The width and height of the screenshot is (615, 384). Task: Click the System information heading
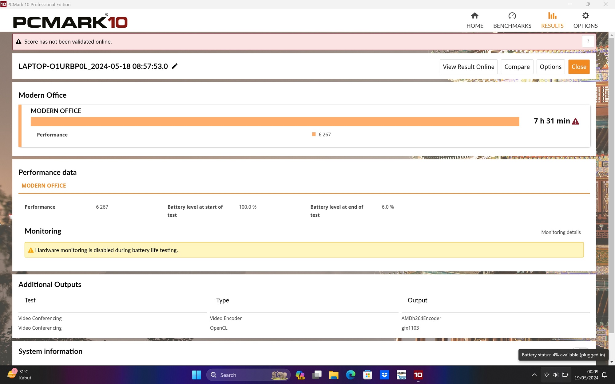coord(50,351)
